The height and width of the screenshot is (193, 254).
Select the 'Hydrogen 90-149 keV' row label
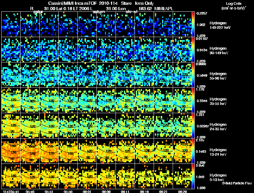pyautogui.click(x=219, y=51)
